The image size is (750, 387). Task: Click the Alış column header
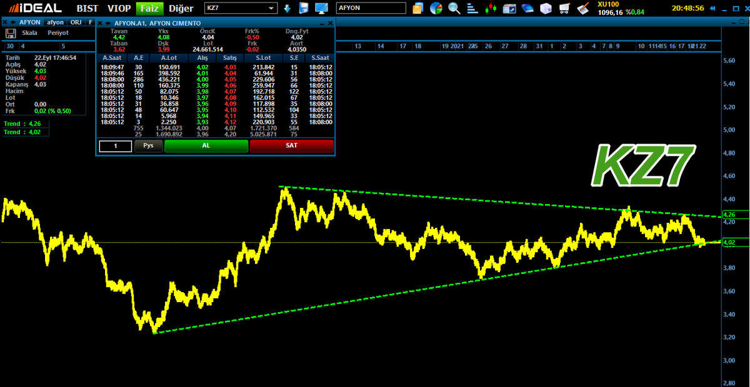[202, 57]
